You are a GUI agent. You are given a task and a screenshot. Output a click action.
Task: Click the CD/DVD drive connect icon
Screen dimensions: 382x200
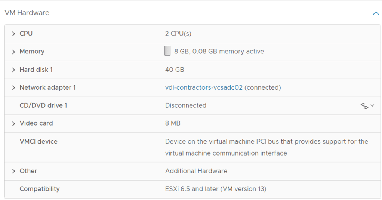[x=364, y=106]
